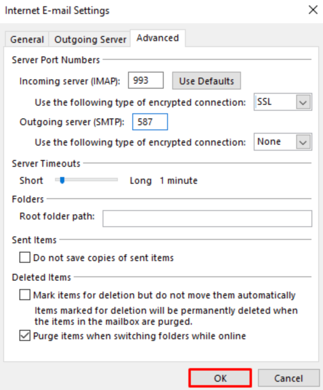Enable Do not save copies of sent items
The width and height of the screenshot is (323, 390).
pyautogui.click(x=25, y=257)
